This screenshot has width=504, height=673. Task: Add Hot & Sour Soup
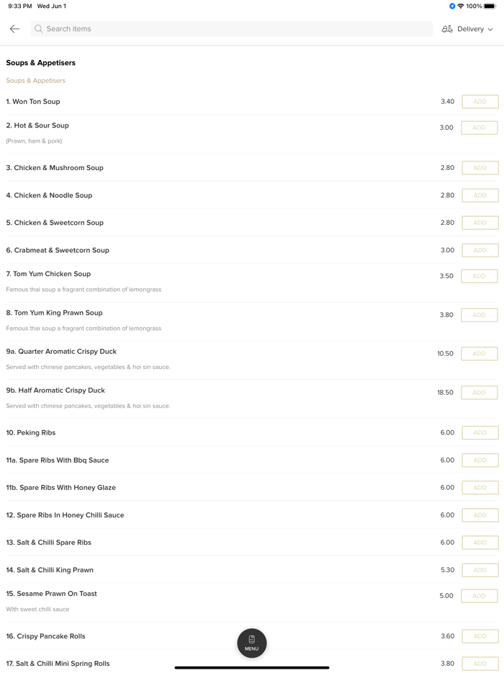pyautogui.click(x=480, y=128)
